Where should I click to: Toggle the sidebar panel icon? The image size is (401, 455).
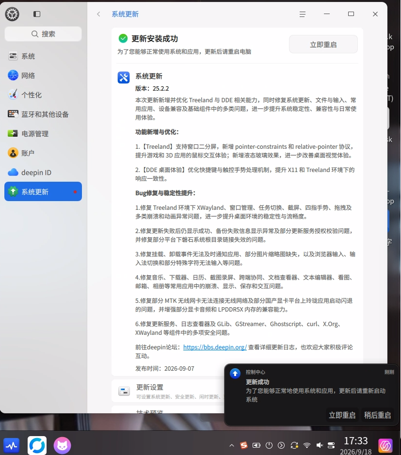[37, 14]
